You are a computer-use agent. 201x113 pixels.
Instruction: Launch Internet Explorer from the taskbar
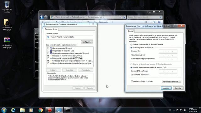13,110
